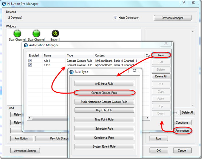Click Delete All under the widgets panel

[x=187, y=112]
